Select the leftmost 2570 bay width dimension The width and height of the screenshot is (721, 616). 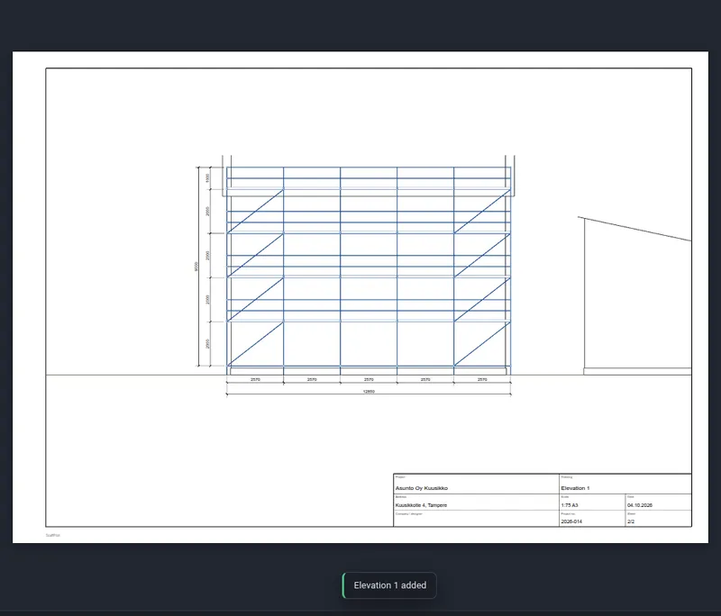click(x=255, y=379)
